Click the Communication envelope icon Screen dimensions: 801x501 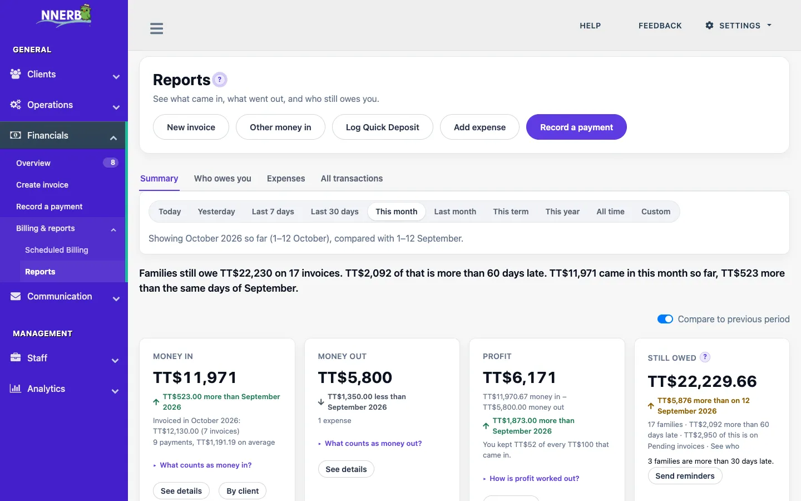click(x=16, y=296)
